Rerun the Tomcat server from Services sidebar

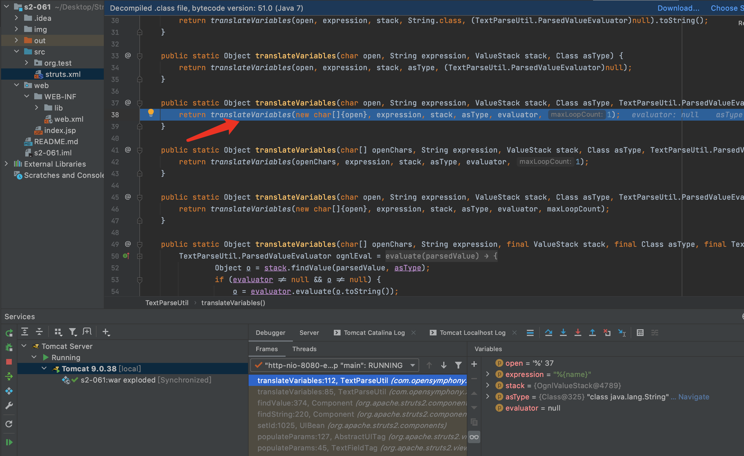coord(9,333)
